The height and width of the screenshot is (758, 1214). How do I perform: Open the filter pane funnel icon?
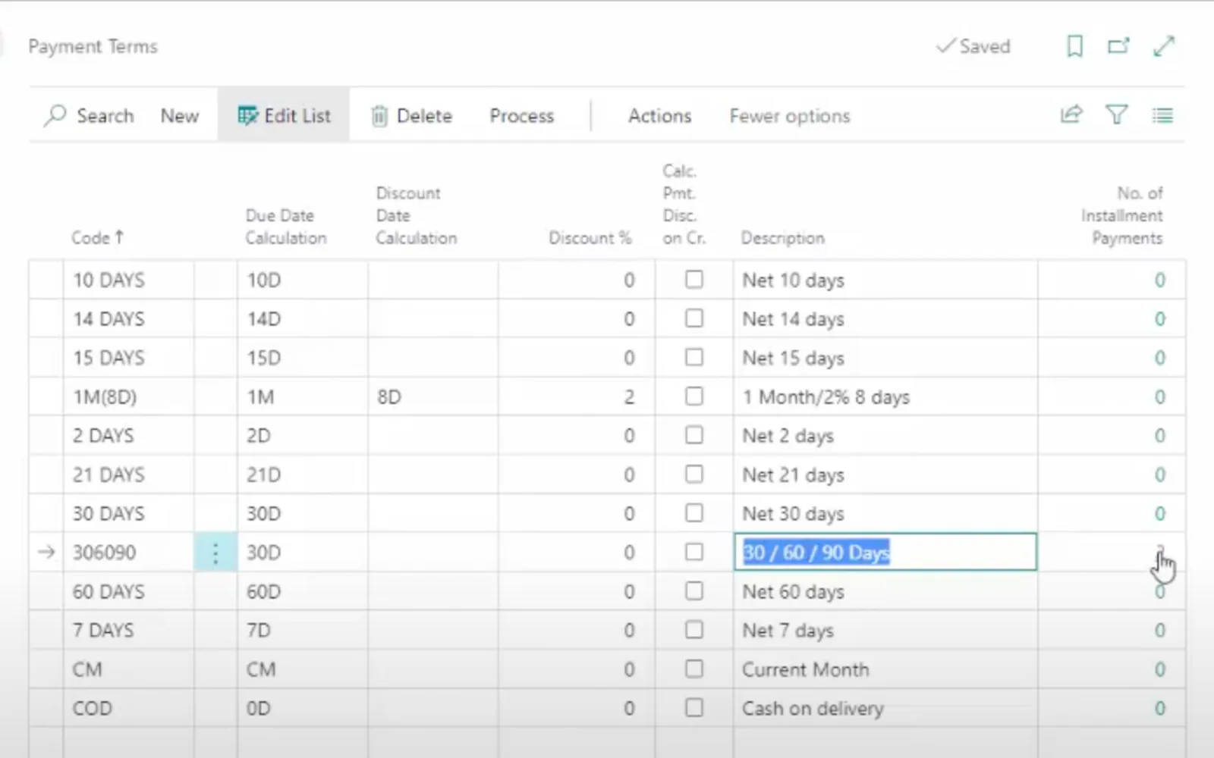[1116, 115]
